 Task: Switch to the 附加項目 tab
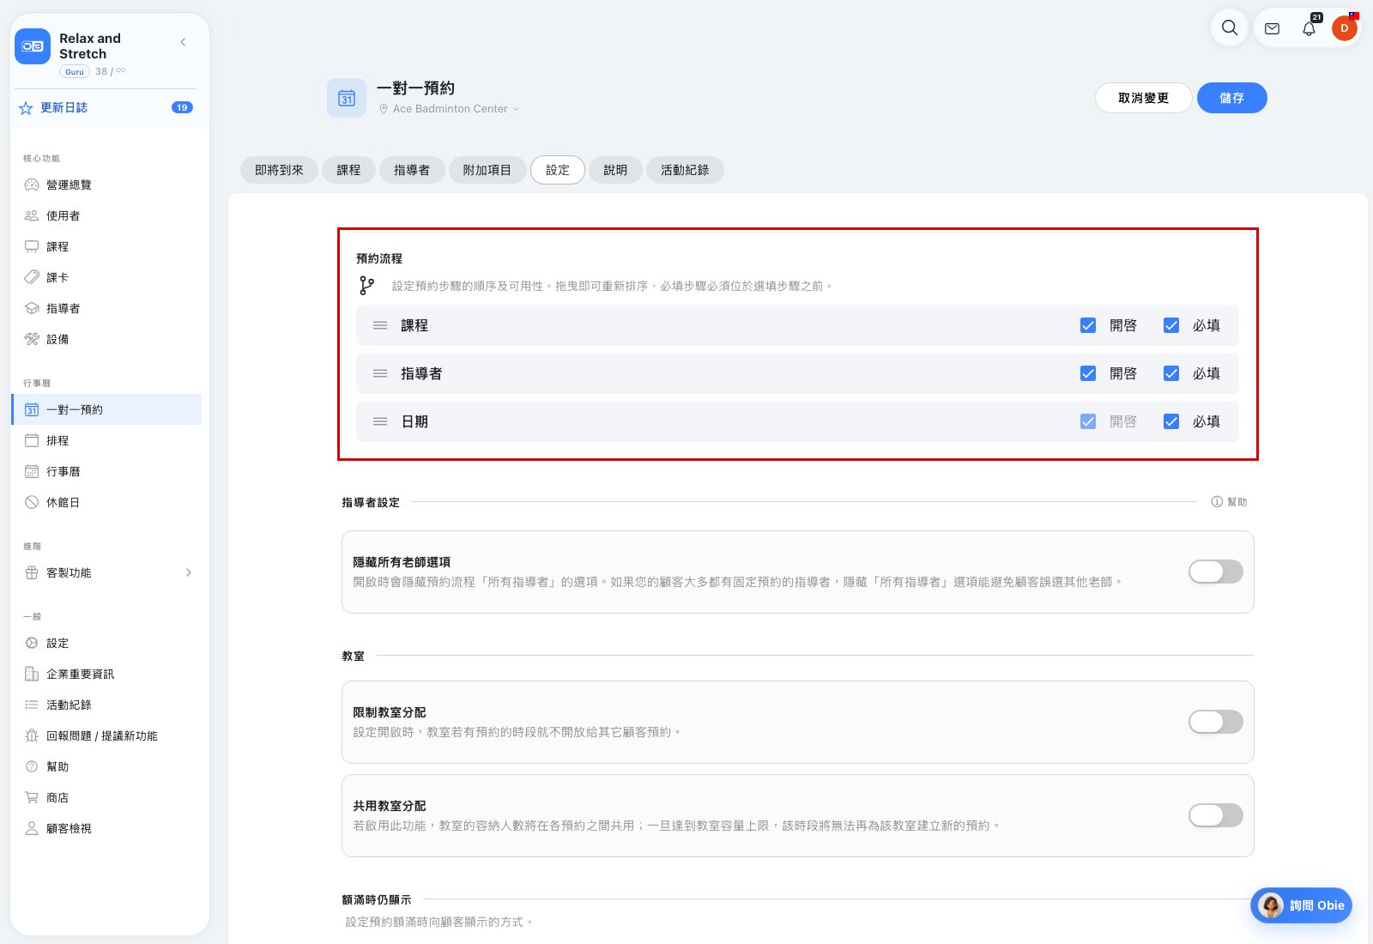click(487, 170)
